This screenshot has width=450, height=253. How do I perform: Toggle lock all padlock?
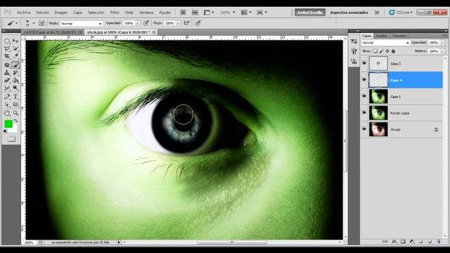(393, 51)
